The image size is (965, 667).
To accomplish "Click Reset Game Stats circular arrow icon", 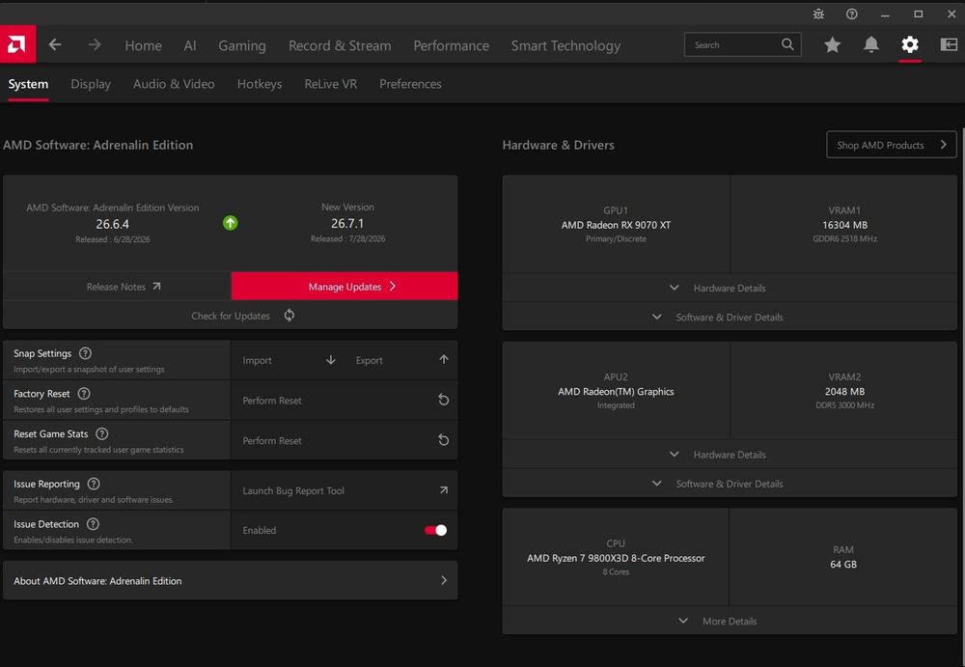I will (443, 440).
